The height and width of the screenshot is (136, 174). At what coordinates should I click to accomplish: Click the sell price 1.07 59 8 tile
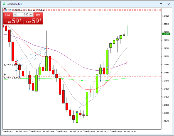(13, 21)
